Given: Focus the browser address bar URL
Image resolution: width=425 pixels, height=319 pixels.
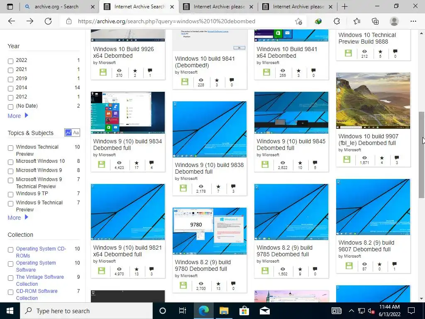Looking at the screenshot, I should [166, 21].
